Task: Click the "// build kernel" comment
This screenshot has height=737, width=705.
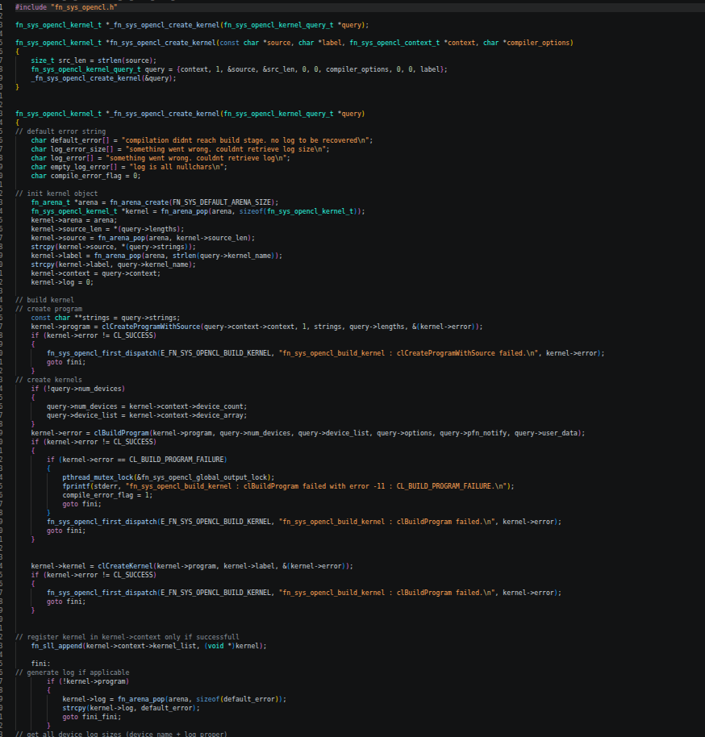Action: pyautogui.click(x=44, y=300)
